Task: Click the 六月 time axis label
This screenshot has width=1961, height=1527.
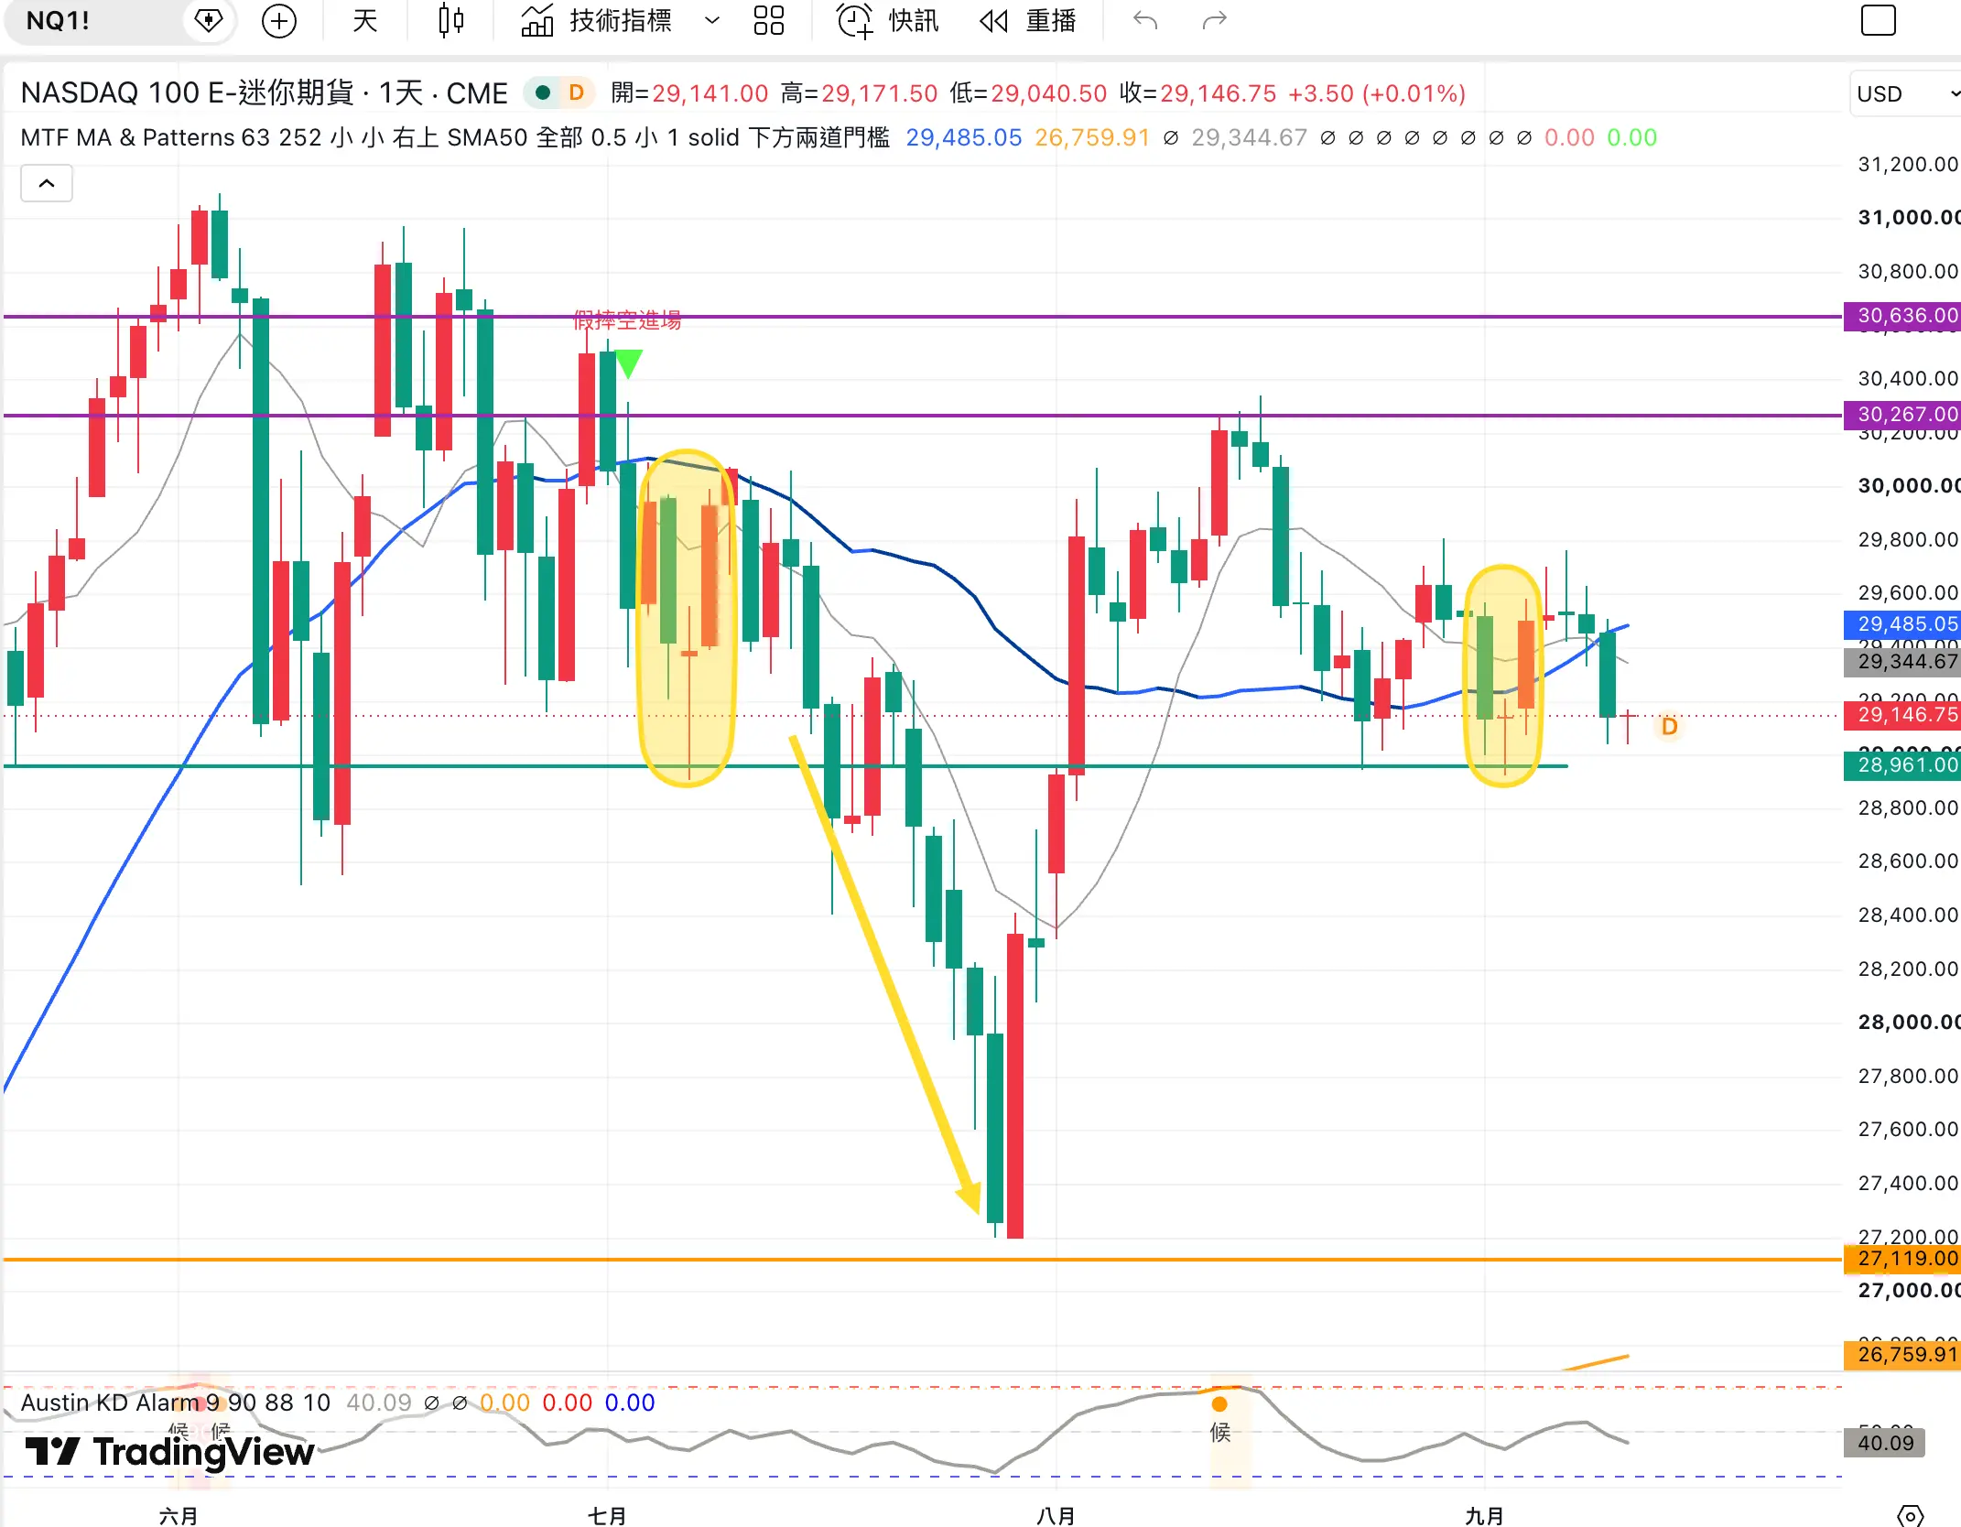Action: [x=179, y=1516]
